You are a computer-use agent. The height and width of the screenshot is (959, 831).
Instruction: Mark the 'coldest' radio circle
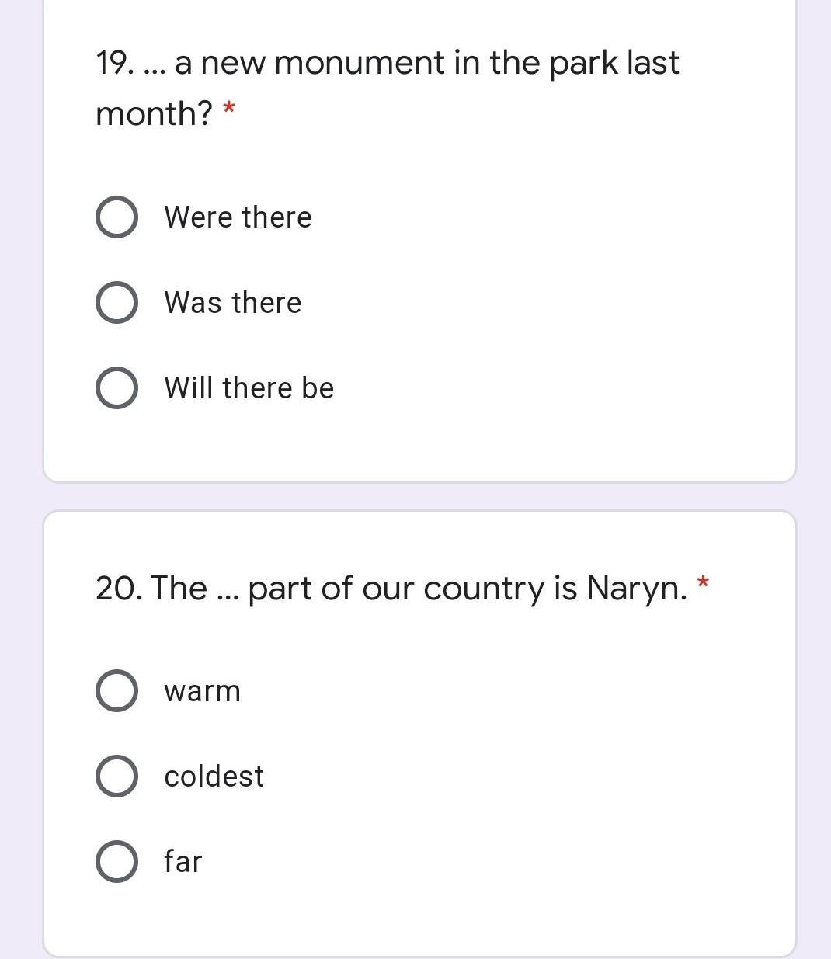(117, 777)
